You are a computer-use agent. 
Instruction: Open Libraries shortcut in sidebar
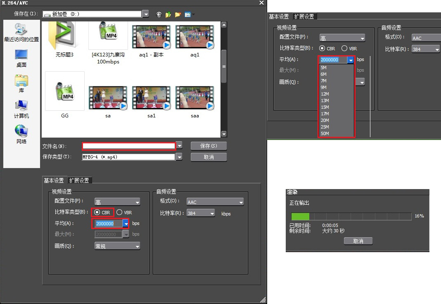point(21,84)
